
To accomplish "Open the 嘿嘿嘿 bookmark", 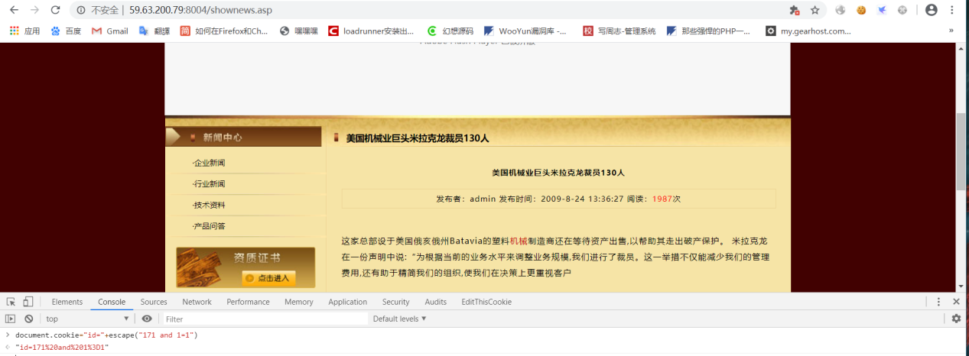I will (299, 31).
